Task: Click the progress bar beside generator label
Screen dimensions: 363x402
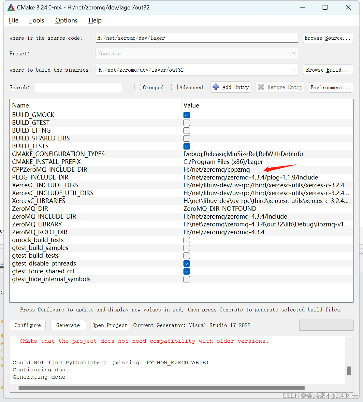Action: [326, 325]
